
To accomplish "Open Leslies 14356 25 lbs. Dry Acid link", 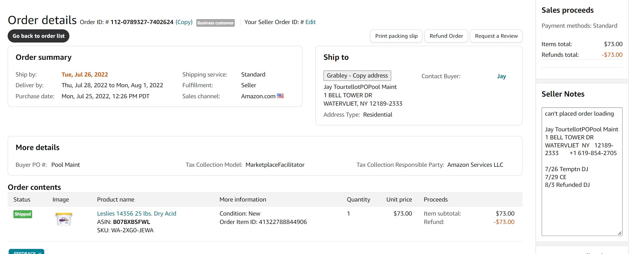I will click(137, 214).
